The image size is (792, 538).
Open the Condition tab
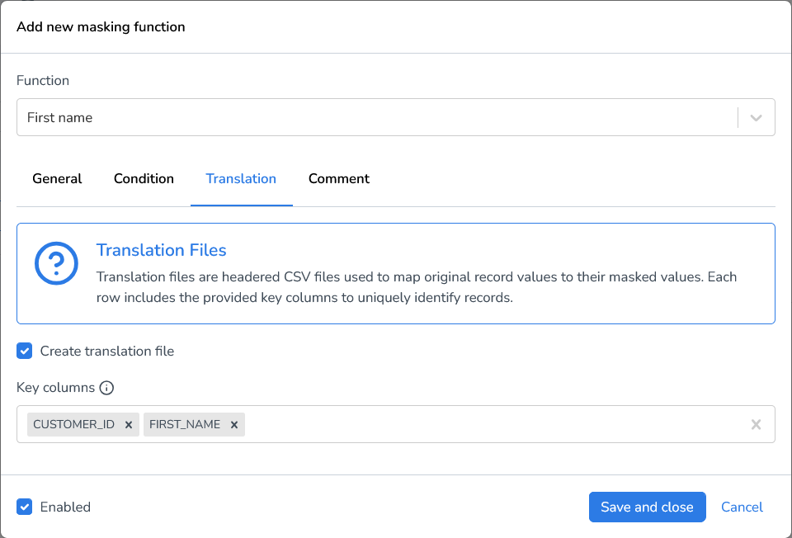(x=144, y=178)
